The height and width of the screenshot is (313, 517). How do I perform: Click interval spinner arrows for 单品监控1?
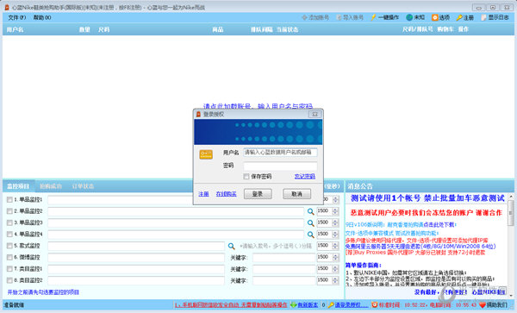pyautogui.click(x=335, y=200)
